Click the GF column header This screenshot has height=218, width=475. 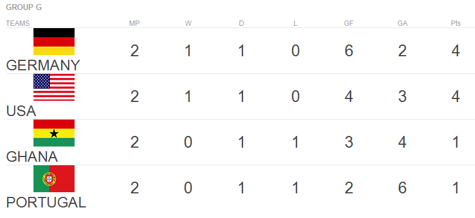[x=349, y=23]
